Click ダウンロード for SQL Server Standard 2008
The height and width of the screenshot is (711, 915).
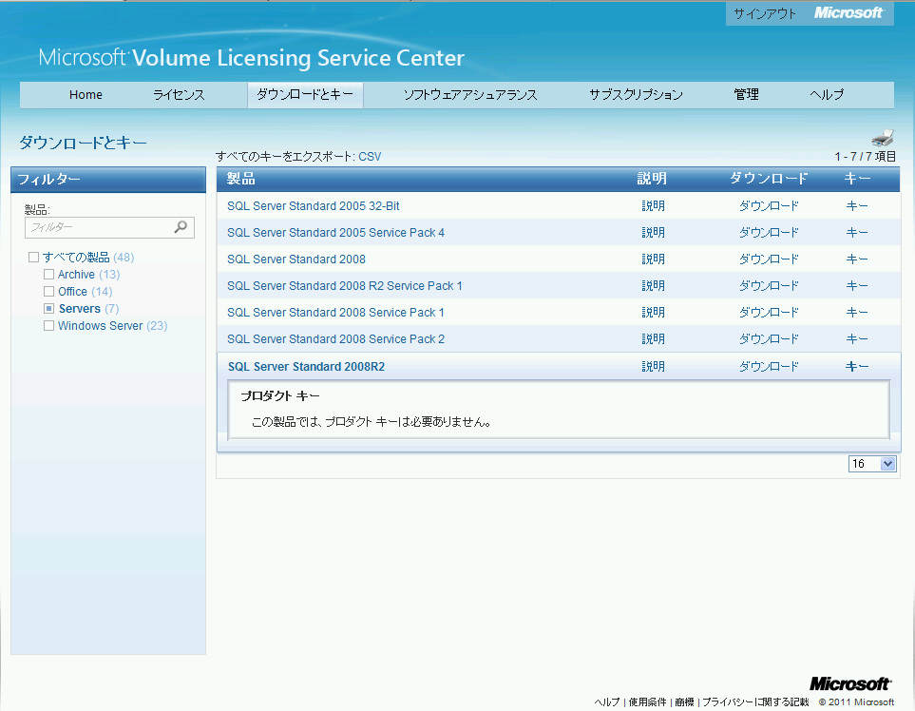point(769,259)
